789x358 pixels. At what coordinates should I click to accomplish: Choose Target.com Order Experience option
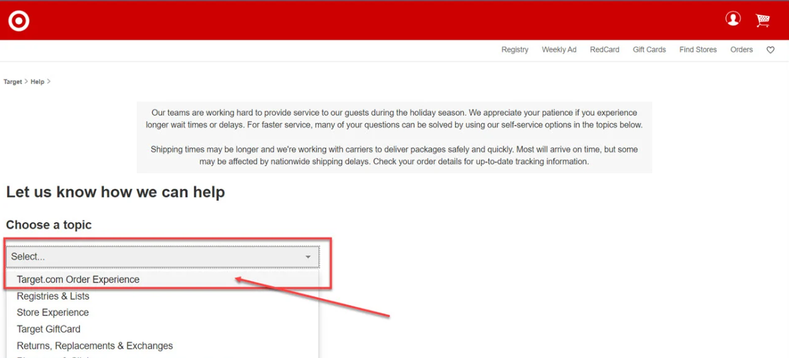(162, 279)
